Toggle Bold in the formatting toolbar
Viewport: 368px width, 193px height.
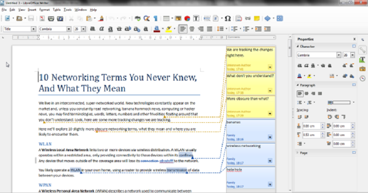click(93, 29)
